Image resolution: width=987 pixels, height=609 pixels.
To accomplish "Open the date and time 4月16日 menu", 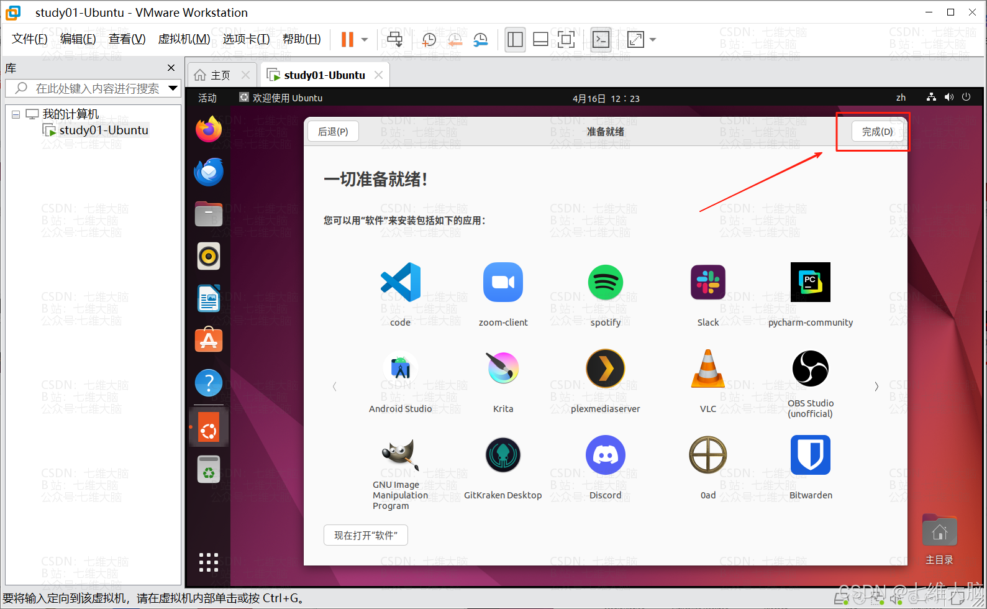I will [606, 98].
